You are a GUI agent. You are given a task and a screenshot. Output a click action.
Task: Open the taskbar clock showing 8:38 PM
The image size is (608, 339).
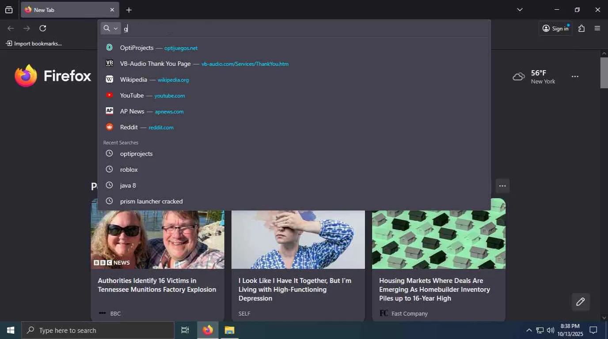(570, 330)
